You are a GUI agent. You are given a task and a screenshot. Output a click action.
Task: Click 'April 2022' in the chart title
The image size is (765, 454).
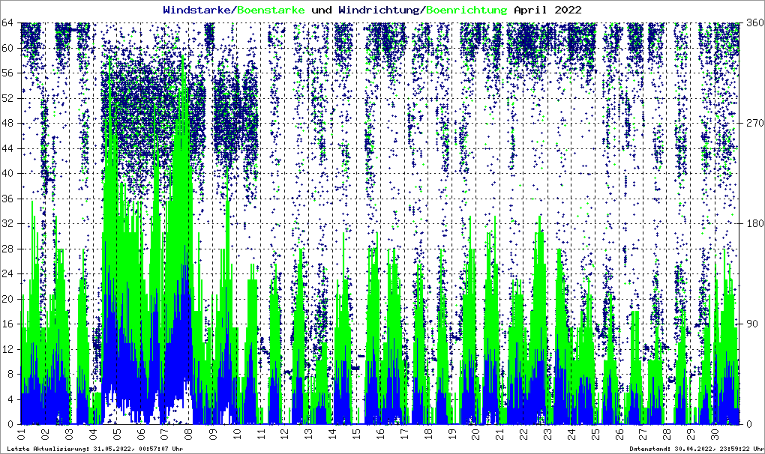(547, 10)
